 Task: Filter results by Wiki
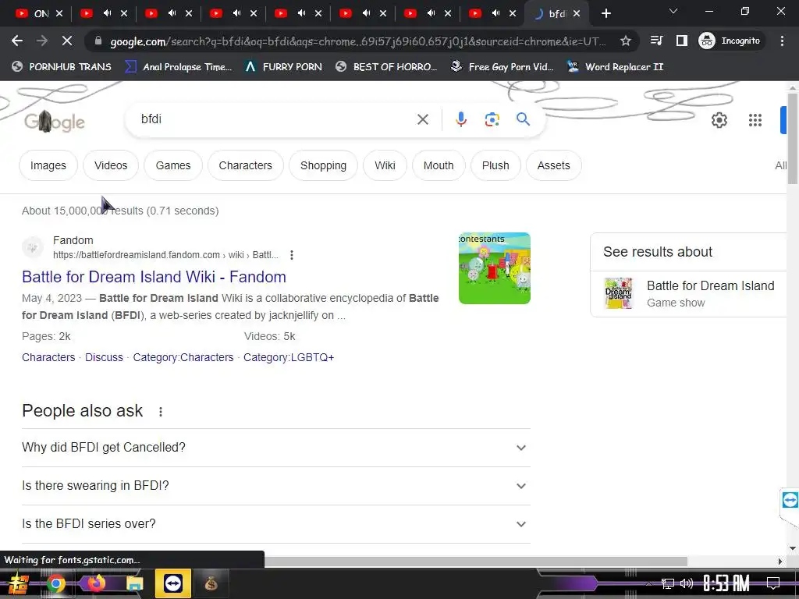[385, 165]
